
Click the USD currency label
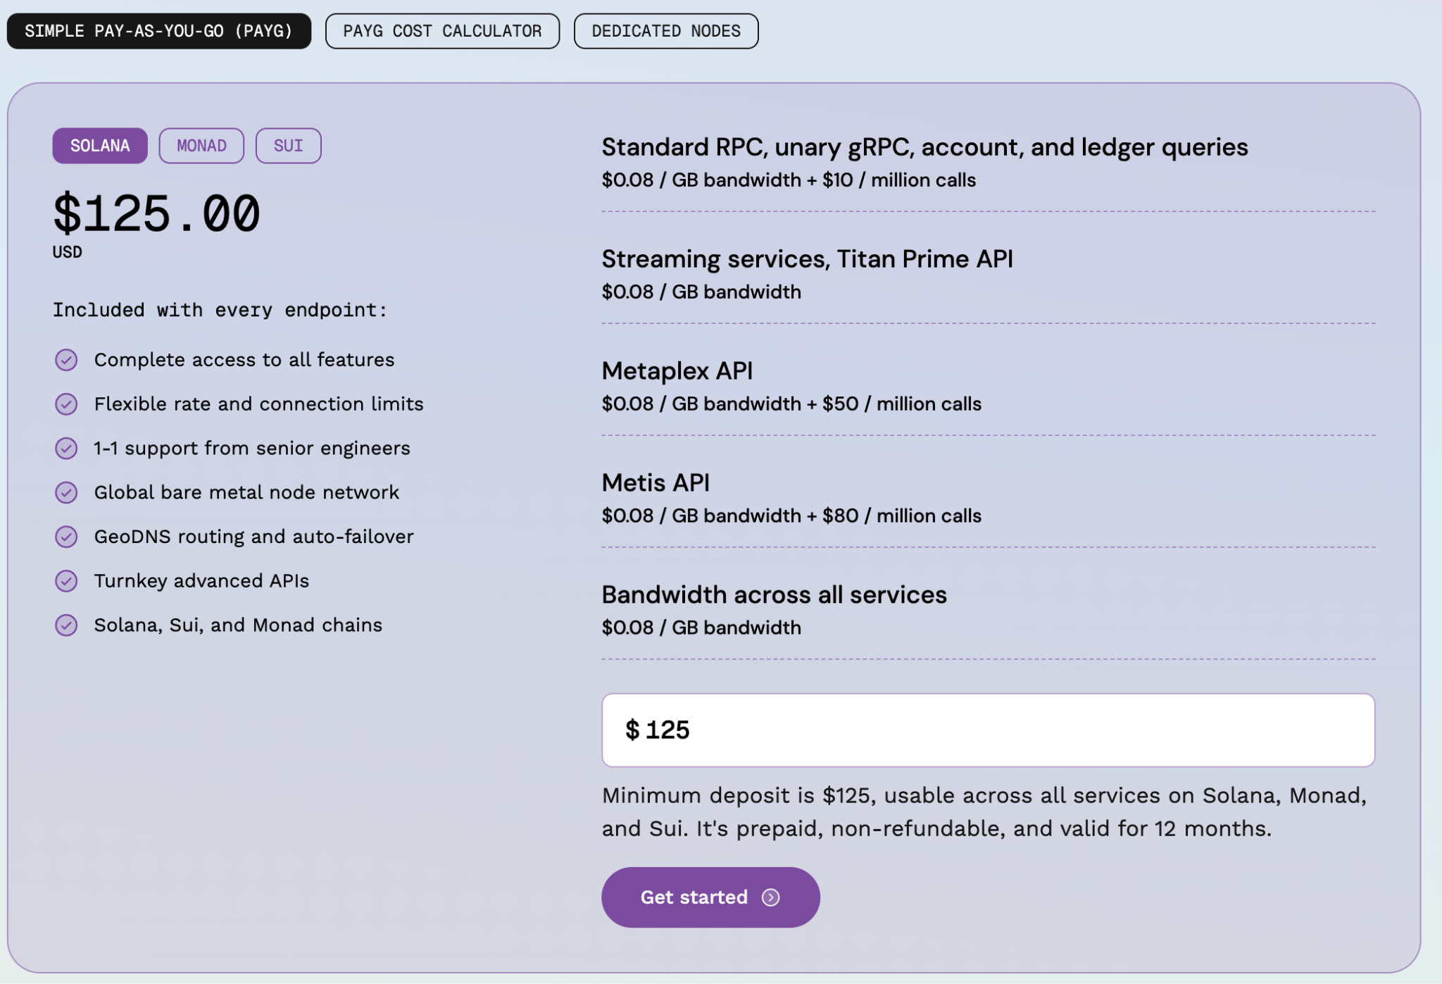pyautogui.click(x=68, y=252)
